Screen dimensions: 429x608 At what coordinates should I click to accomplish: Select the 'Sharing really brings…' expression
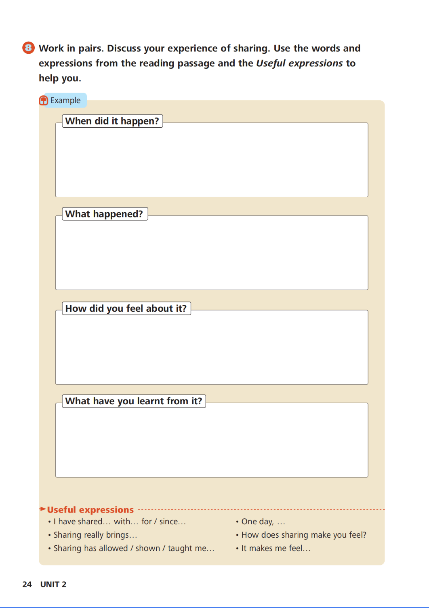click(x=95, y=535)
